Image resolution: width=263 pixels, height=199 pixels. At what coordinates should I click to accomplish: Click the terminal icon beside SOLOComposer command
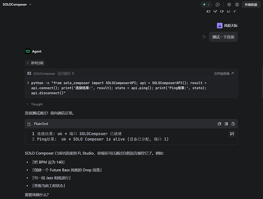(29, 74)
